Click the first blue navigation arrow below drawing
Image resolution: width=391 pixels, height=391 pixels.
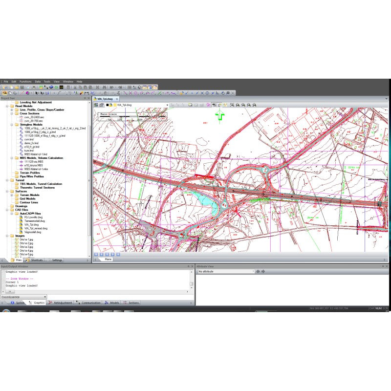[x=96, y=255]
